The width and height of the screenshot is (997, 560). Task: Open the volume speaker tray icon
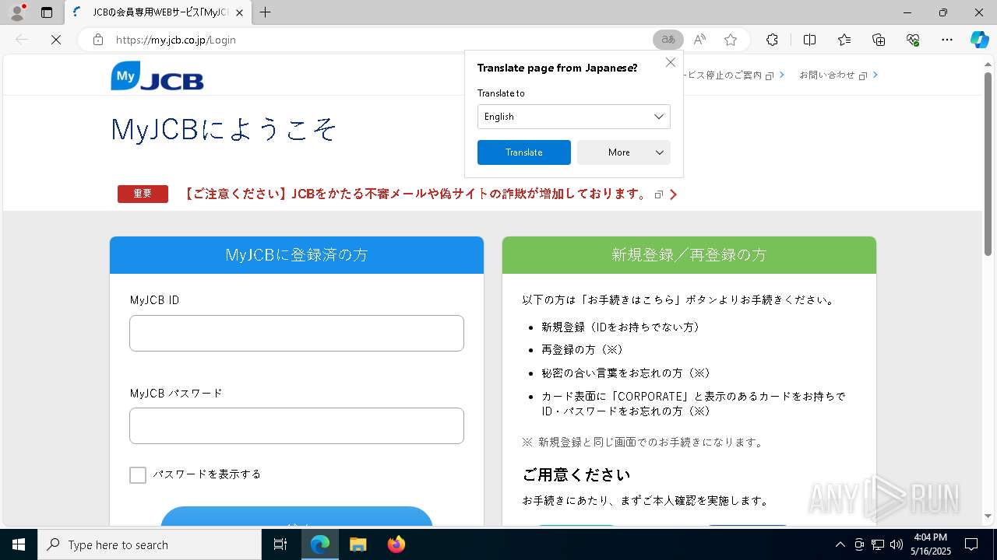pos(897,544)
